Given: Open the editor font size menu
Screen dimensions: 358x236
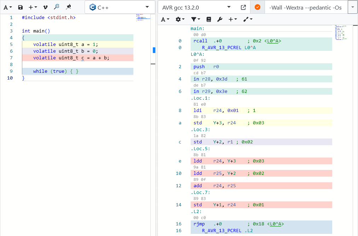Looking at the screenshot, I should coord(8,7).
